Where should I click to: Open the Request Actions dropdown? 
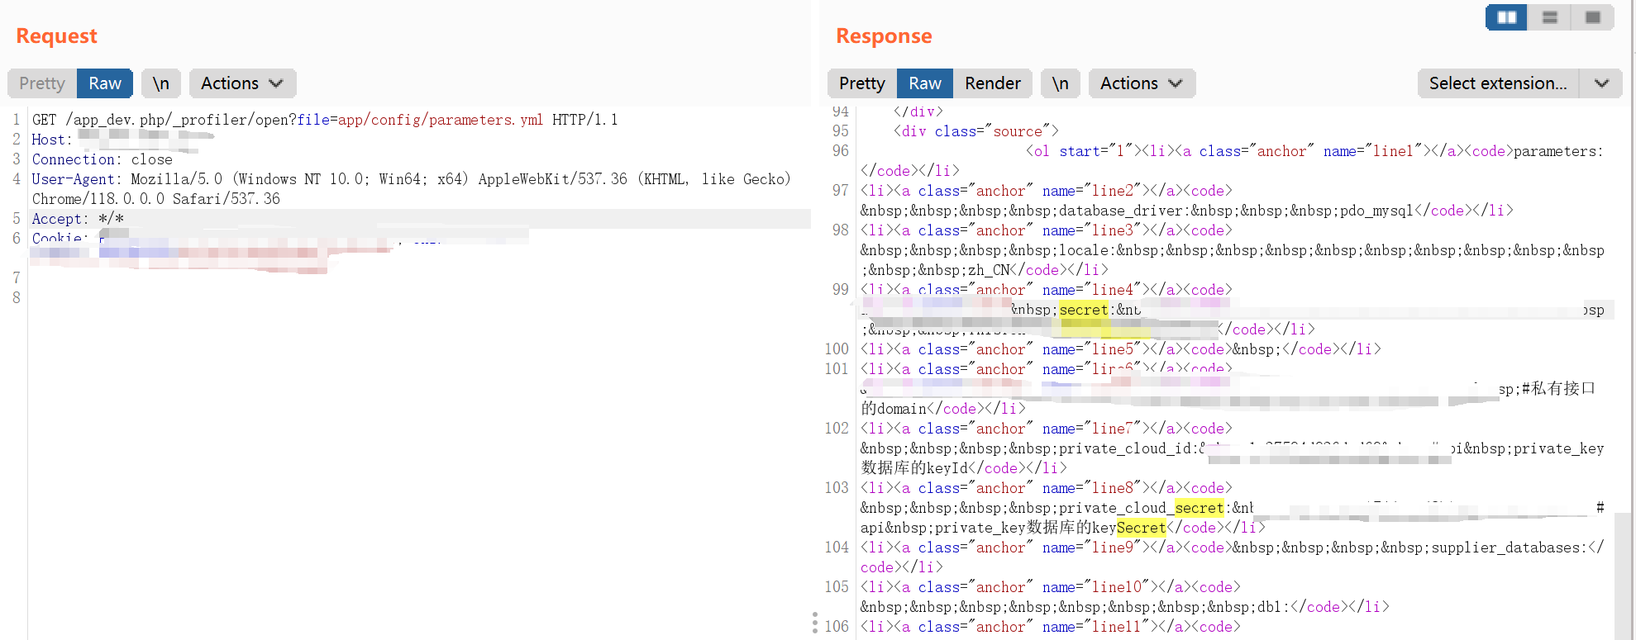pos(242,83)
